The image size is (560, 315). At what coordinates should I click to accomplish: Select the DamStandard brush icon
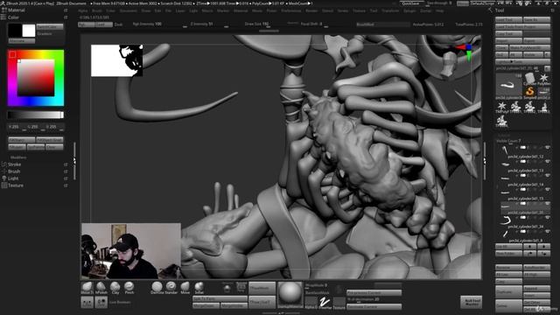tap(157, 288)
